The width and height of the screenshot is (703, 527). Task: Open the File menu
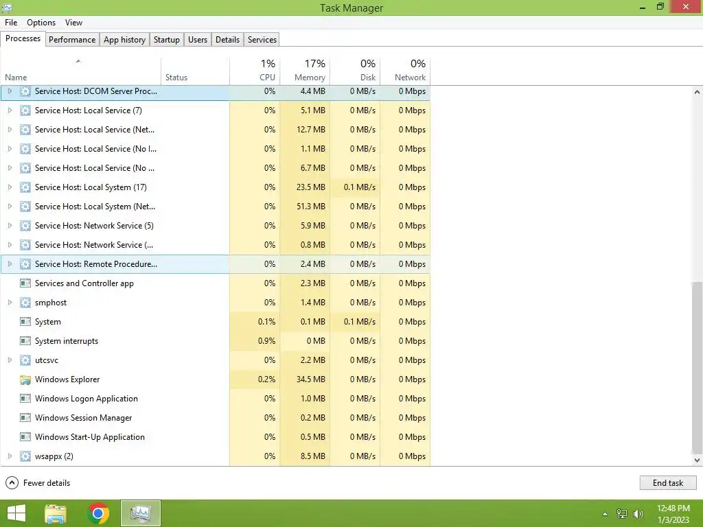(x=11, y=23)
